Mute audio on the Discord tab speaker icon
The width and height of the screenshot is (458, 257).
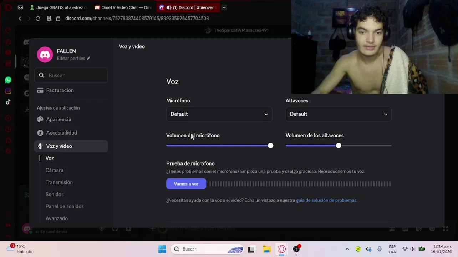169,7
